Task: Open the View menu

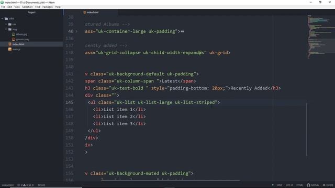Action: 17,7
